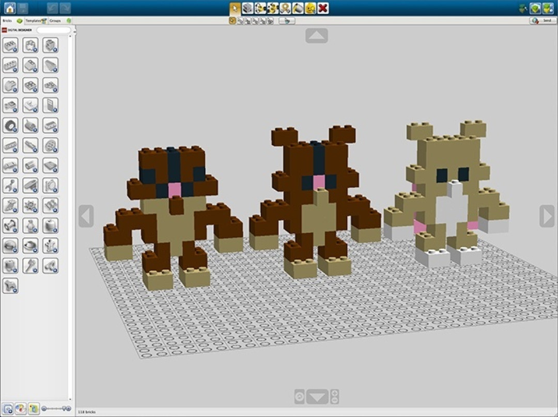
Task: Expand the first basic bricks category
Action: (10, 45)
